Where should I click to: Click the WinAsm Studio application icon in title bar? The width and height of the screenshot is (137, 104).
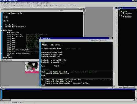click(1, 1)
